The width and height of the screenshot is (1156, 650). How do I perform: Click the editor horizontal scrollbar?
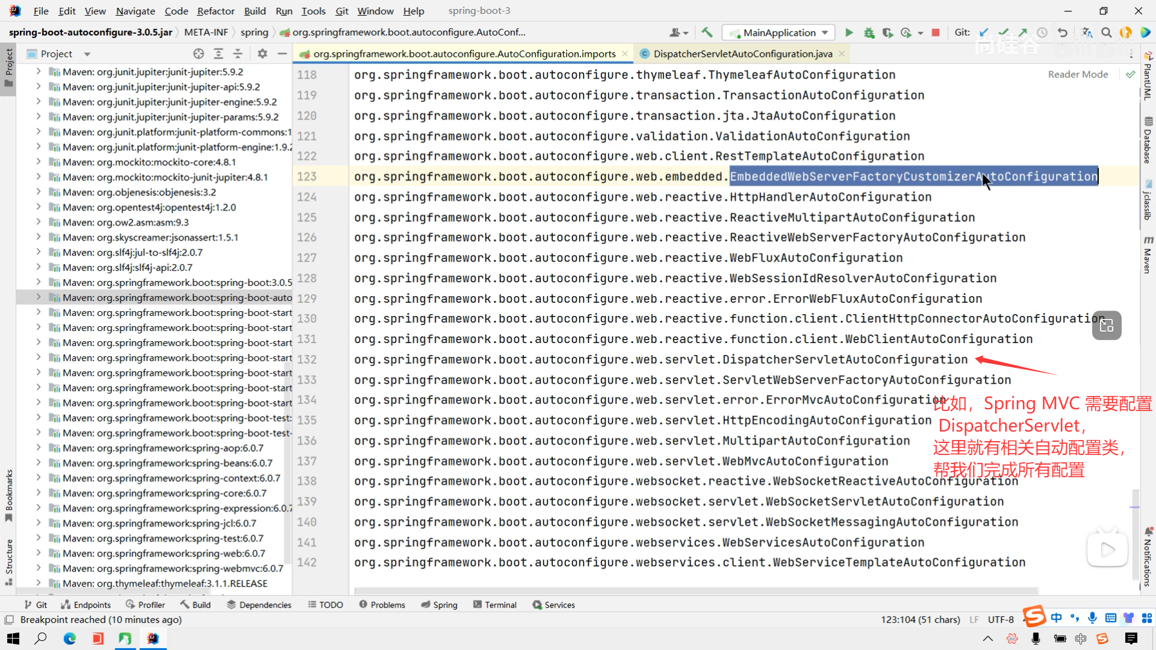pos(695,591)
